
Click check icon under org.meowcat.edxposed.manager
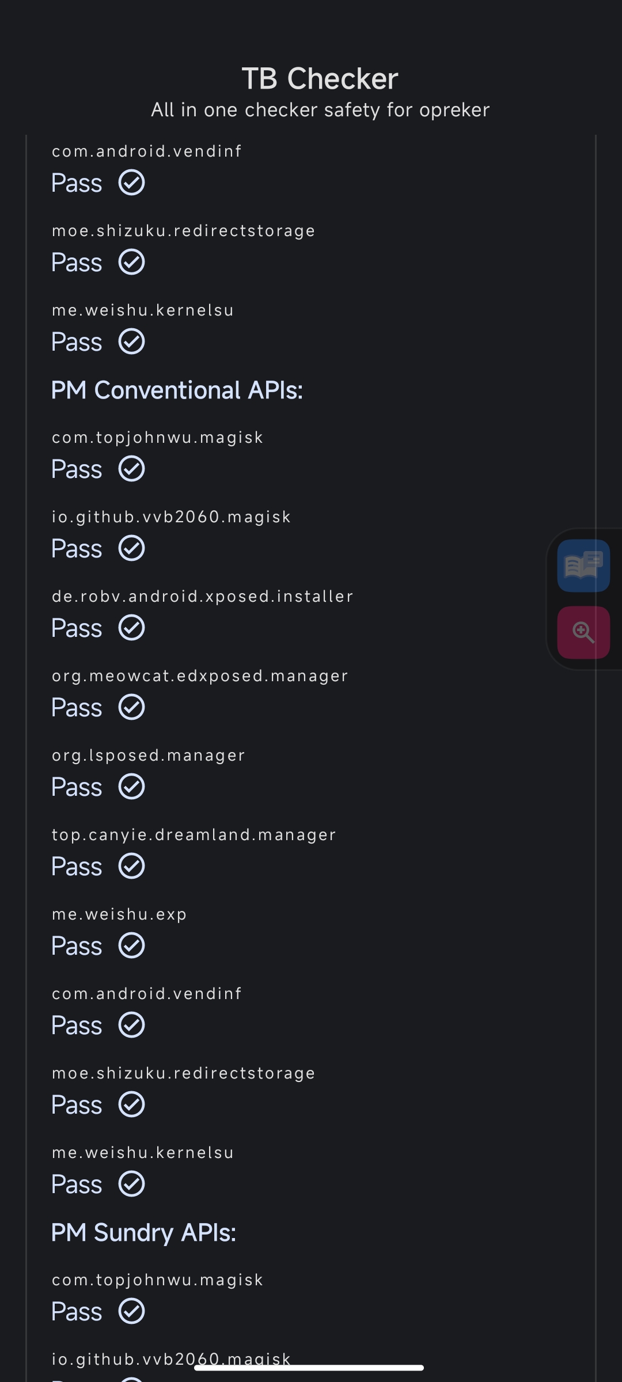pos(131,707)
